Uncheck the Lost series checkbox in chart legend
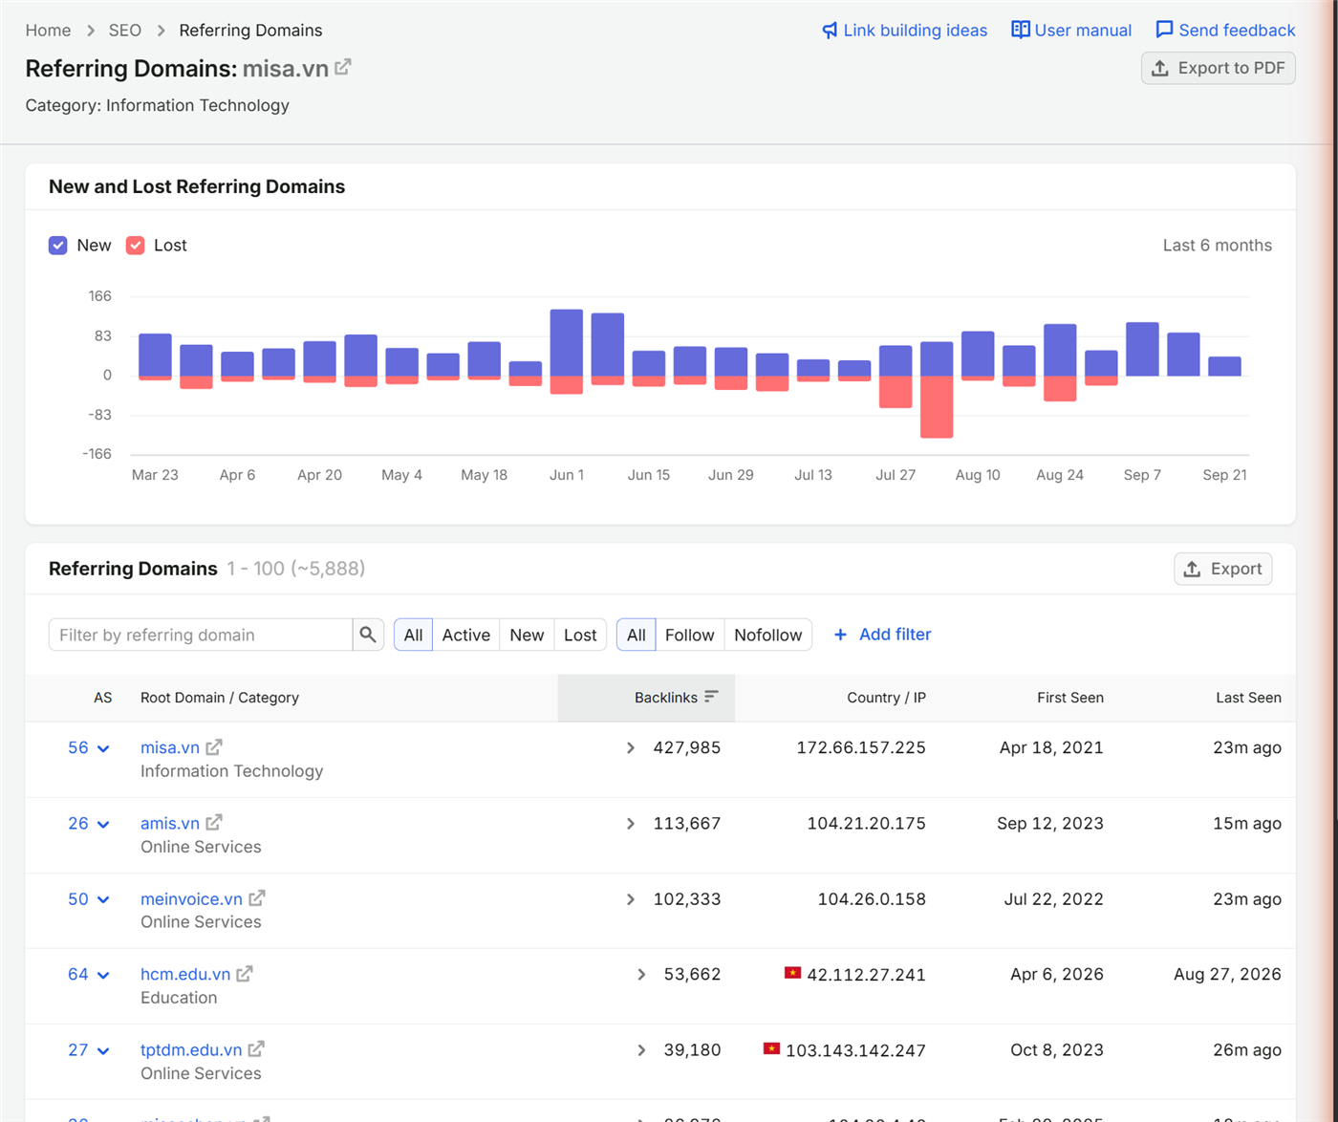This screenshot has width=1338, height=1122. click(136, 246)
